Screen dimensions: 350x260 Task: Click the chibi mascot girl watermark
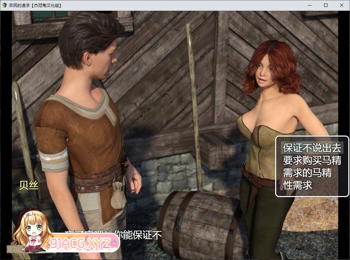pyautogui.click(x=31, y=231)
